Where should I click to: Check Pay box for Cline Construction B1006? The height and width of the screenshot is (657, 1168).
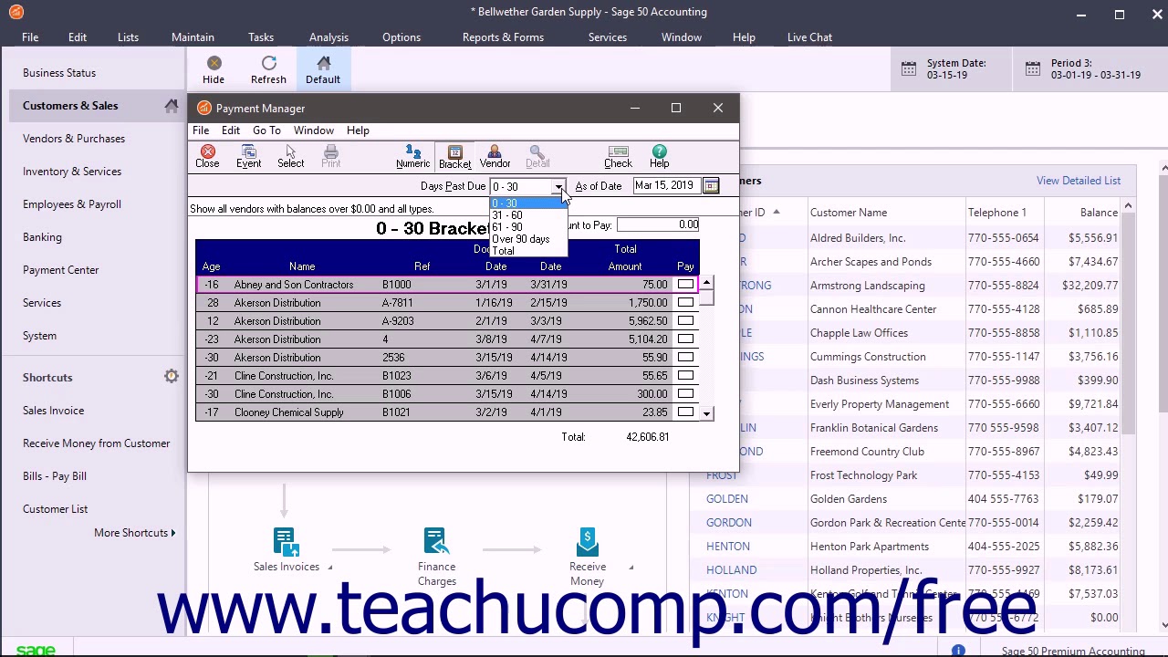click(685, 394)
